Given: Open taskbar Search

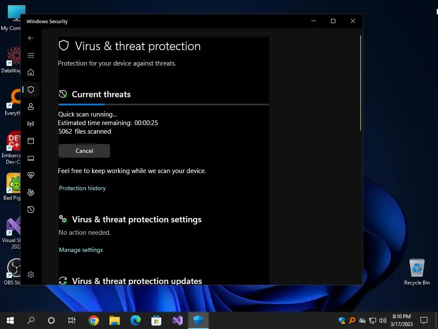Looking at the screenshot, I should (x=31, y=320).
